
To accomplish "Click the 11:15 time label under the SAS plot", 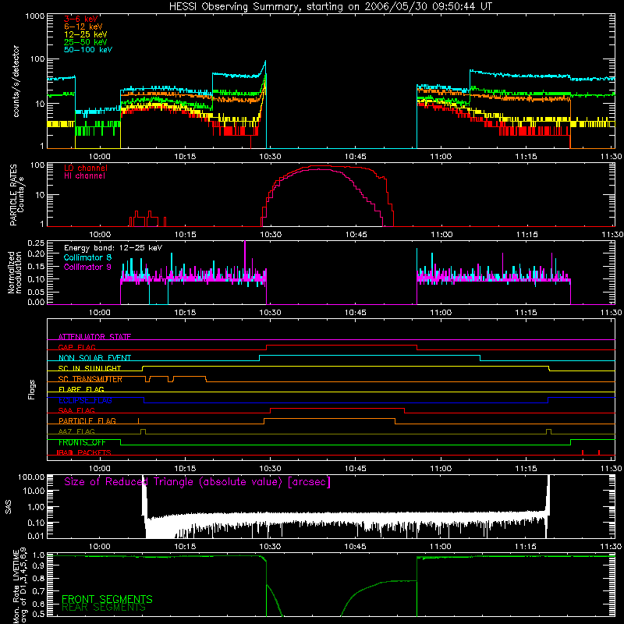I will tap(525, 547).
